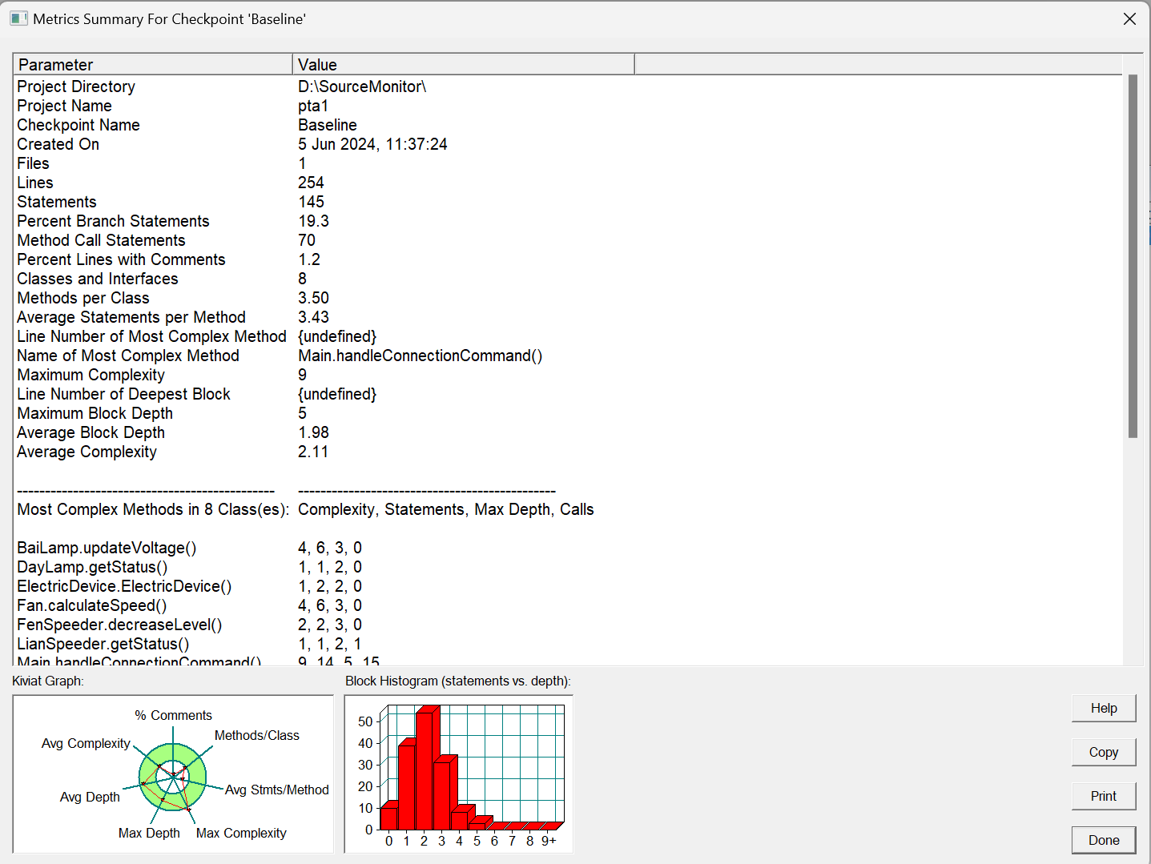Select the Average Complexity row
The image size is (1151, 864).
[567, 452]
